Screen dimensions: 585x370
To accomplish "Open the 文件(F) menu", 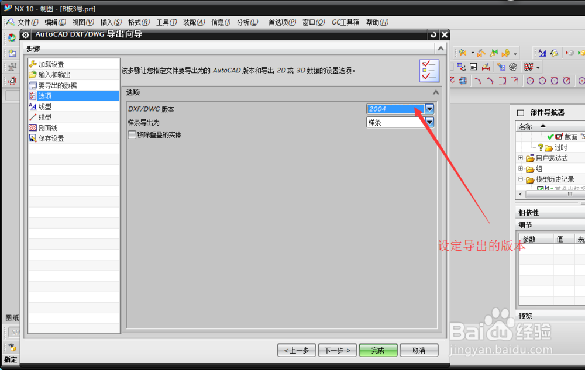I will click(x=27, y=22).
